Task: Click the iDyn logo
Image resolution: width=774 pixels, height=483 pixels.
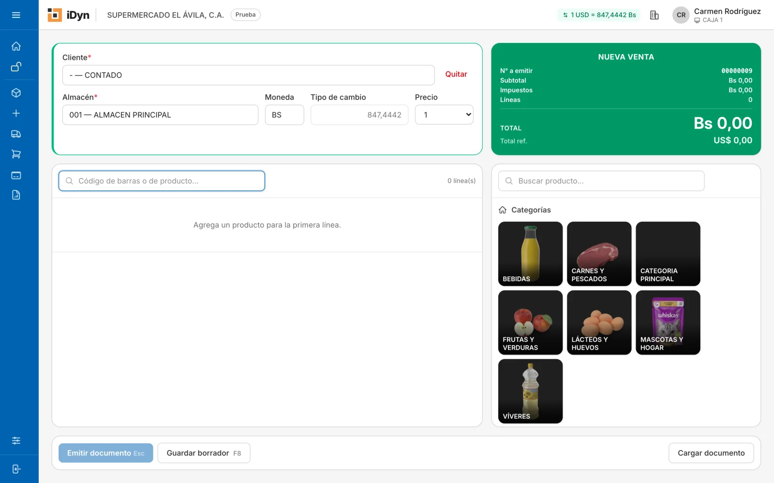Action: (69, 15)
